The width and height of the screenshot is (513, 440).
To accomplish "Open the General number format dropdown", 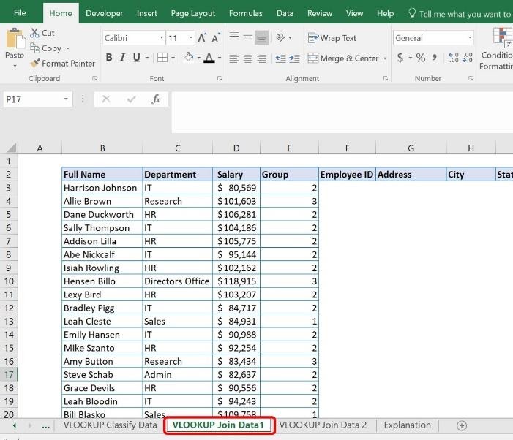I will [470, 37].
